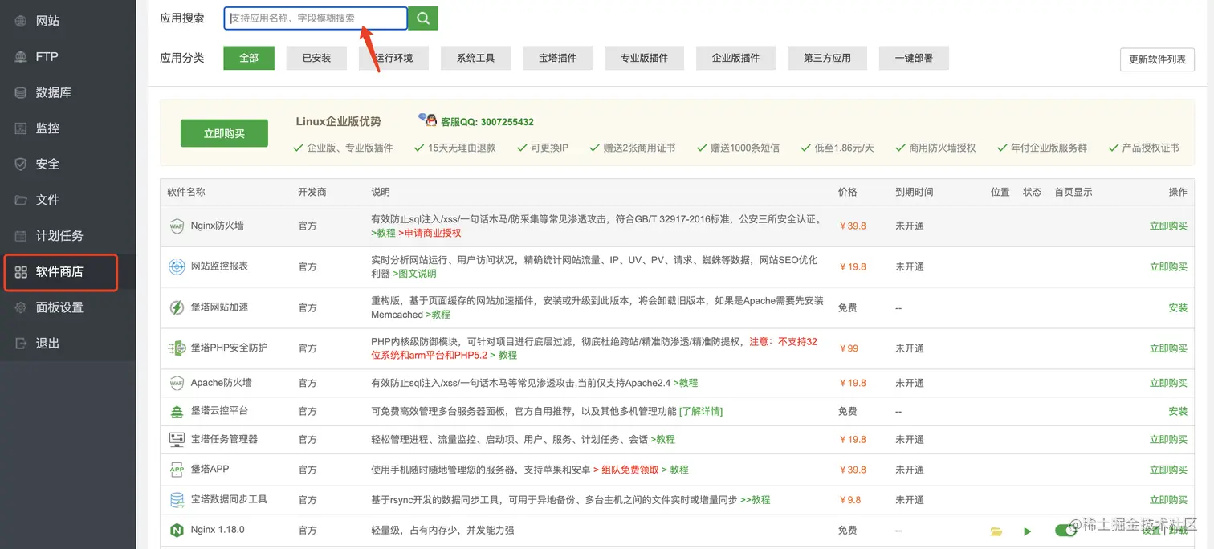
Task: Click the QQ penguin customer service icon
Action: pos(427,120)
